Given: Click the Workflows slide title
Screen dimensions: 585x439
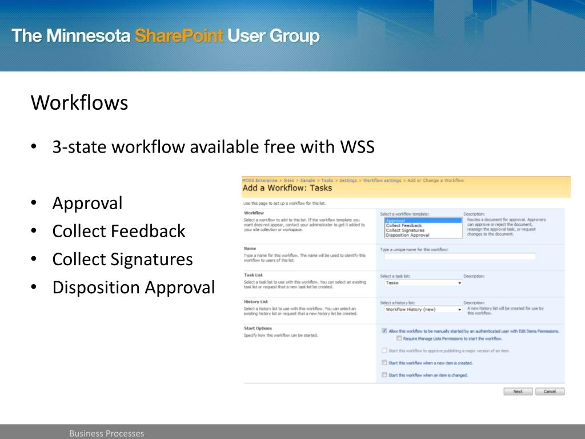Looking at the screenshot, I should click(79, 103).
